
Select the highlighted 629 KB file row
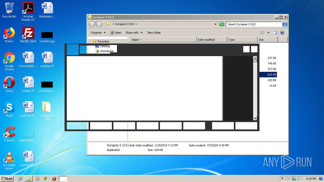point(268,75)
